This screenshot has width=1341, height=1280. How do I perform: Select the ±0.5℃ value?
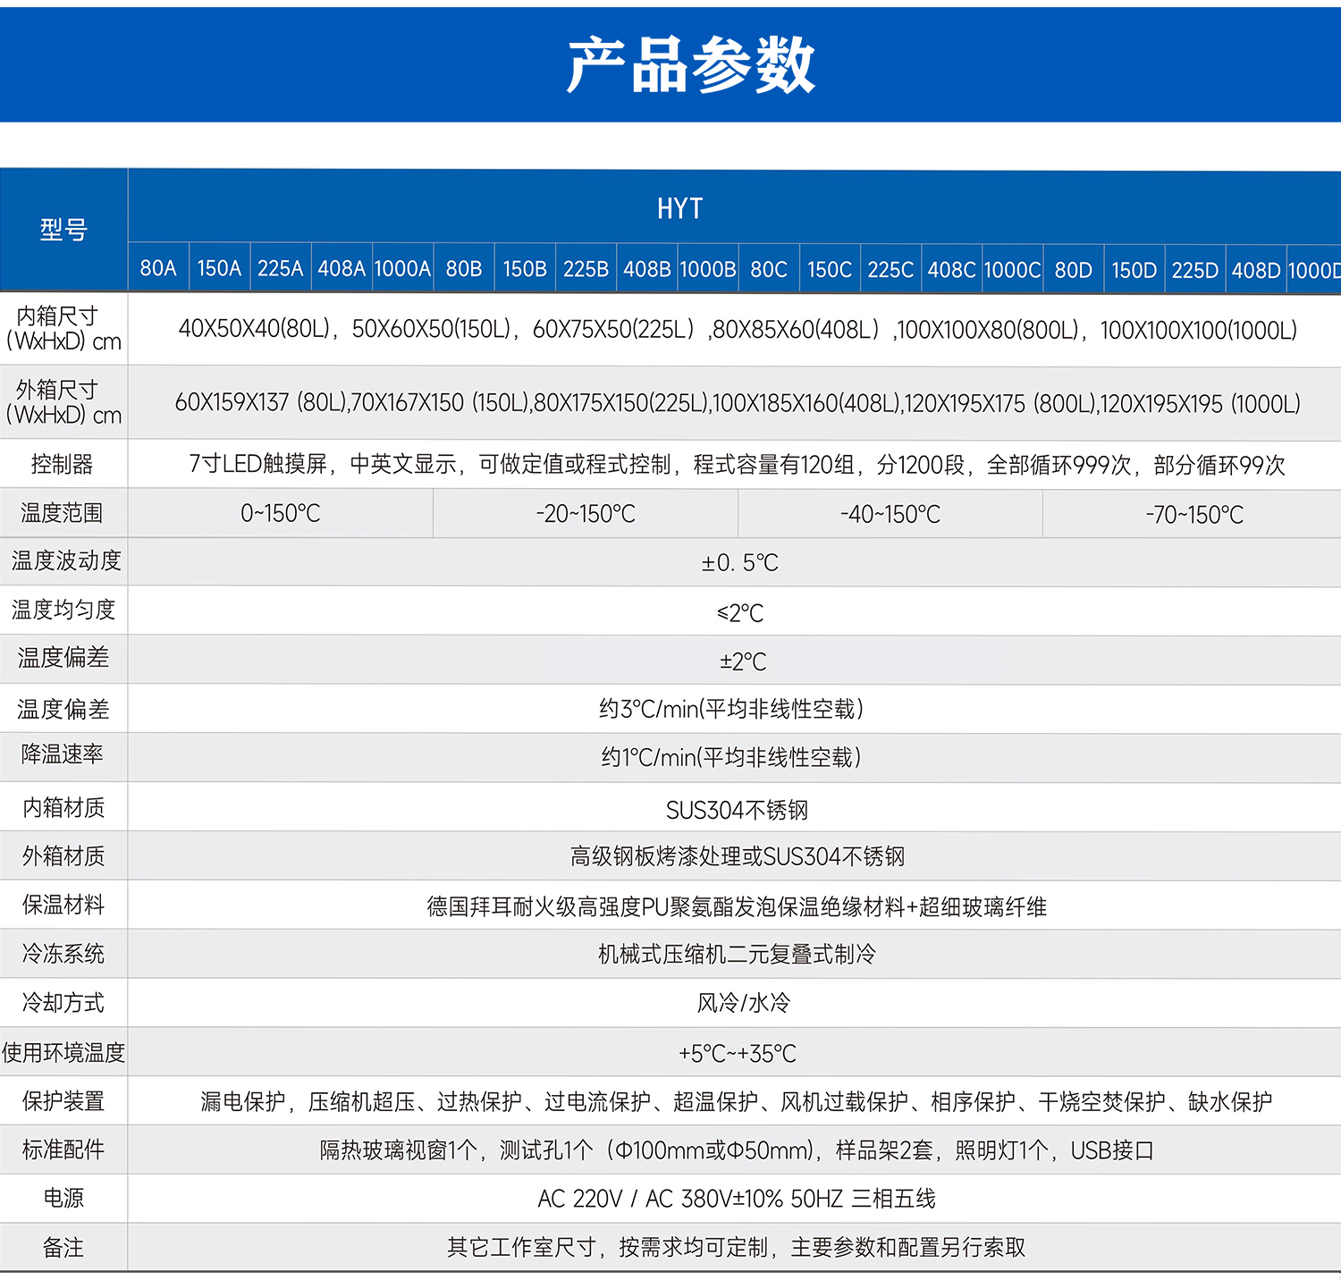pos(740,563)
